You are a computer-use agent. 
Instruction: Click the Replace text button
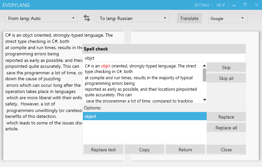pyautogui.click(x=103, y=150)
